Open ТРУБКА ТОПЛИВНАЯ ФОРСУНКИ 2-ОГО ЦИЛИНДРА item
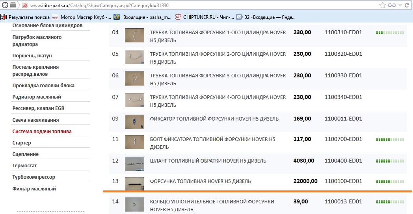This screenshot has width=413, height=214. pyautogui.click(x=218, y=58)
